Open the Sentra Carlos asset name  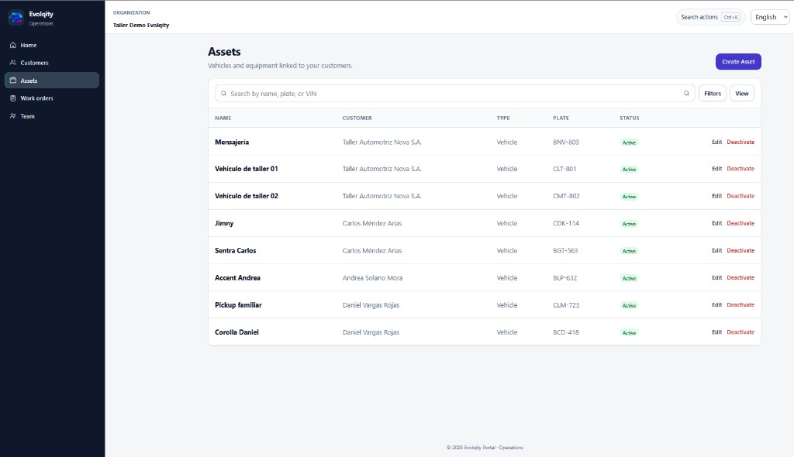236,250
